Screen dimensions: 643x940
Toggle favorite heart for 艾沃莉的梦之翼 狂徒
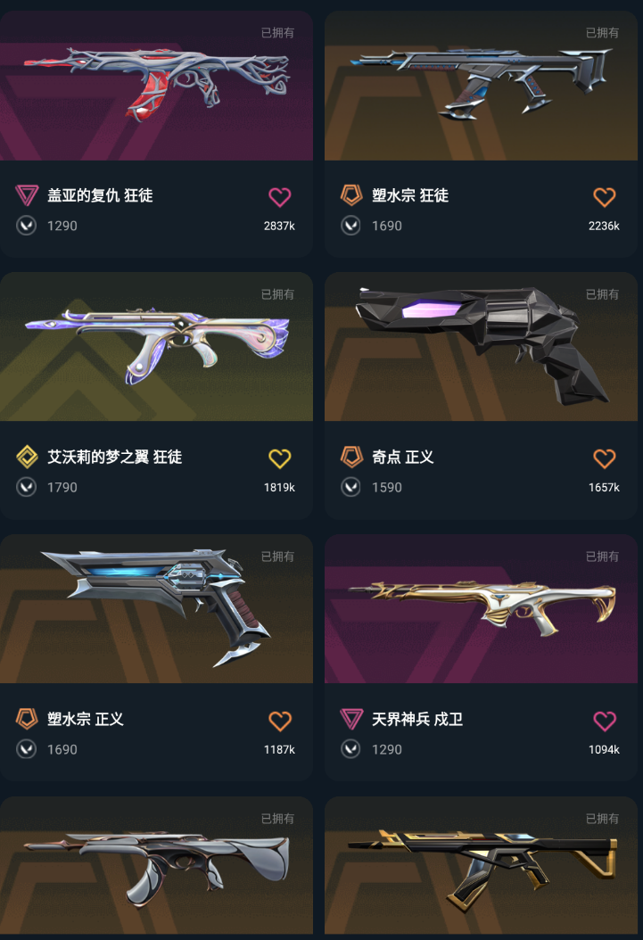[279, 458]
